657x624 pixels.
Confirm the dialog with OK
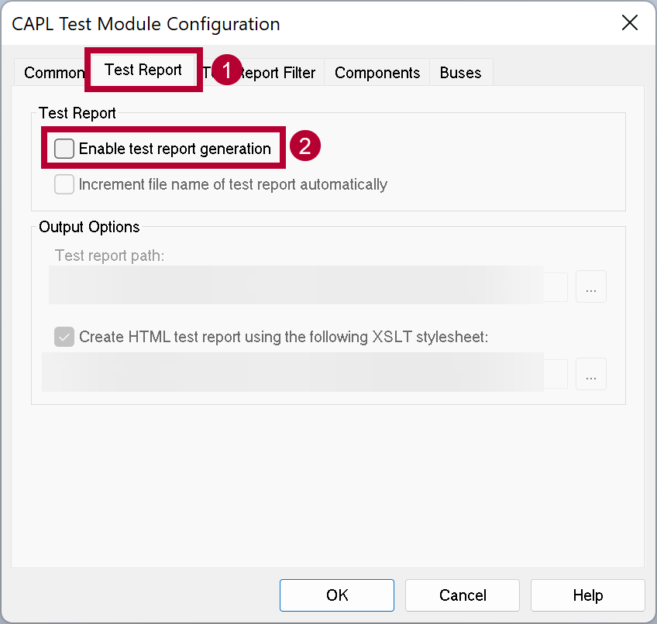[x=337, y=595]
